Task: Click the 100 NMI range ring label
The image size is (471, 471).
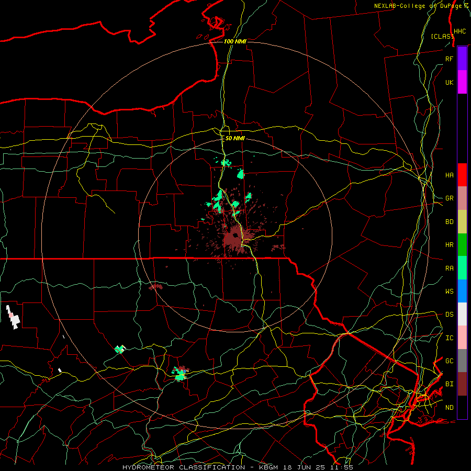Action: point(235,41)
